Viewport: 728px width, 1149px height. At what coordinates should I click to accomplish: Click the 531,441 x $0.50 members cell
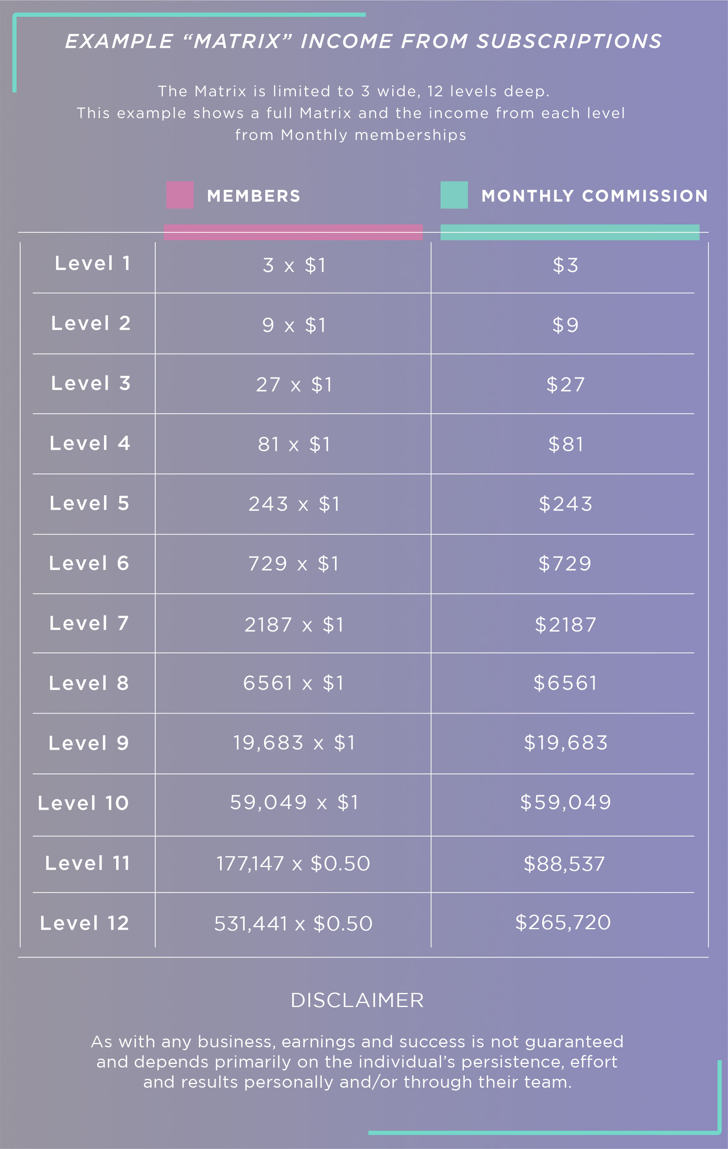(x=293, y=923)
